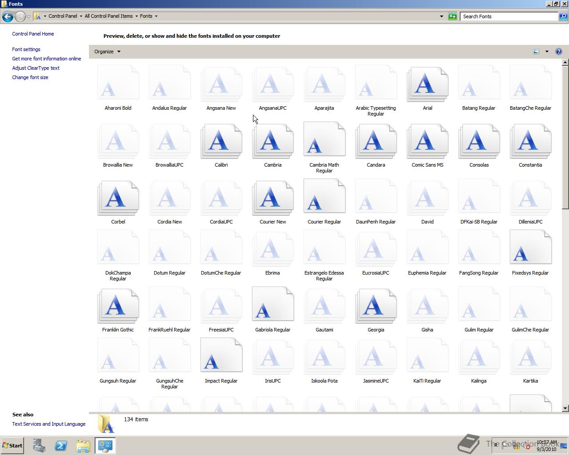The height and width of the screenshot is (455, 569).
Task: Click the search magnifier button
Action: (563, 16)
